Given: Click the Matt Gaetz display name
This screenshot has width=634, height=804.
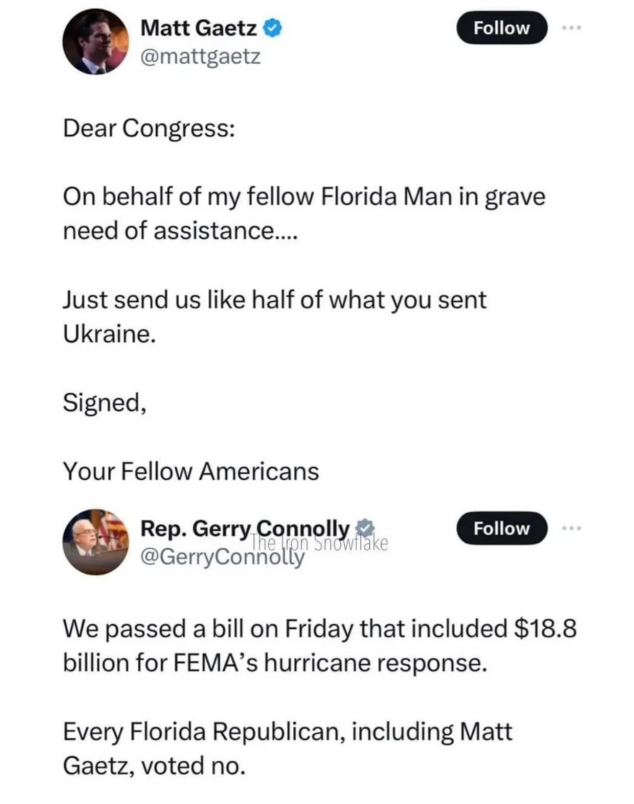Looking at the screenshot, I should (x=199, y=29).
